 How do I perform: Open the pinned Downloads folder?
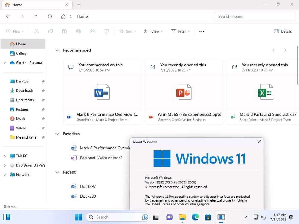(25, 91)
